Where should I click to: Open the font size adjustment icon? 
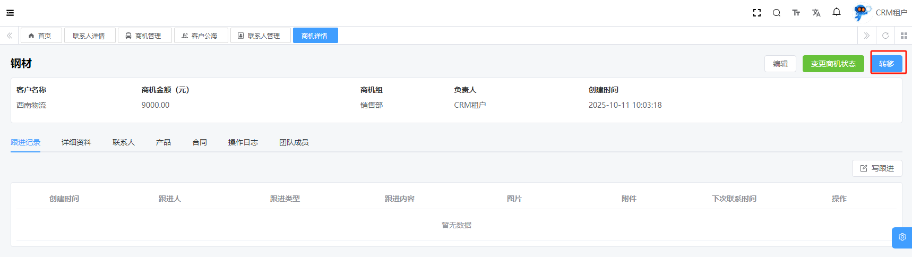click(796, 13)
